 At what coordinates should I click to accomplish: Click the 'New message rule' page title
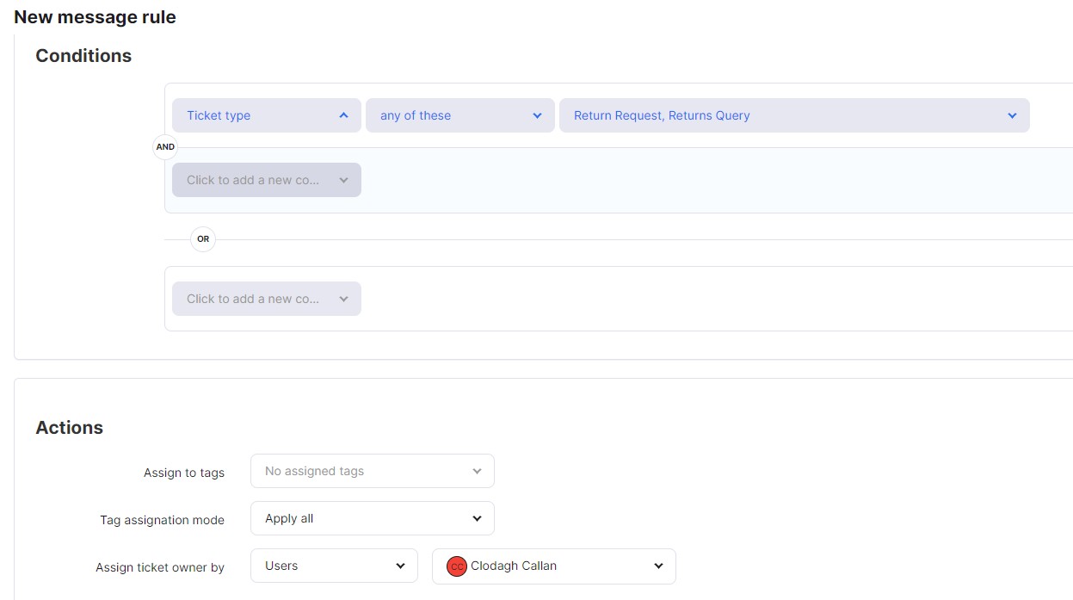click(95, 17)
